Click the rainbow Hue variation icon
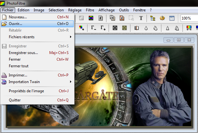The height and width of the screenshot is (133, 198). pos(189,28)
